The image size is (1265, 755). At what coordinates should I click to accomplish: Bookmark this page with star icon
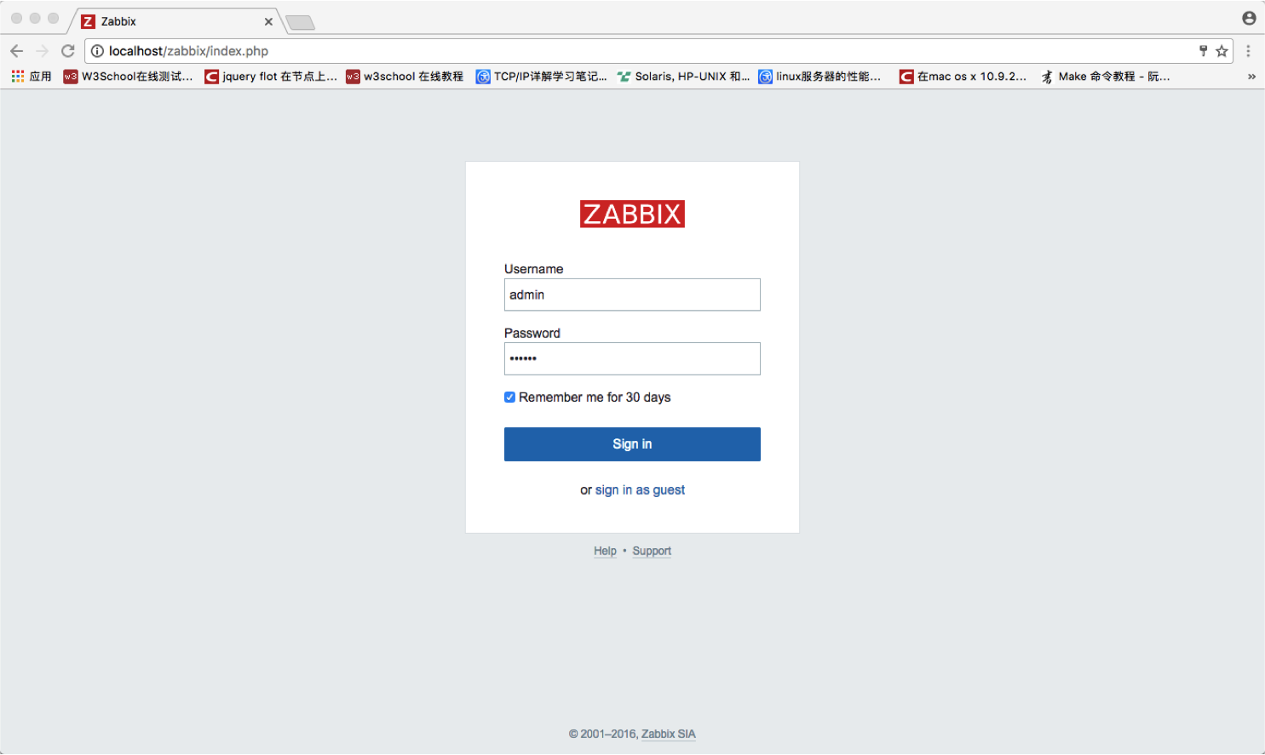1222,51
